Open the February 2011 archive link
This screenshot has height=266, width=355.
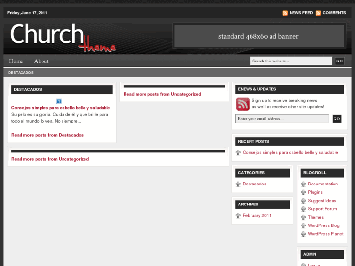(257, 215)
